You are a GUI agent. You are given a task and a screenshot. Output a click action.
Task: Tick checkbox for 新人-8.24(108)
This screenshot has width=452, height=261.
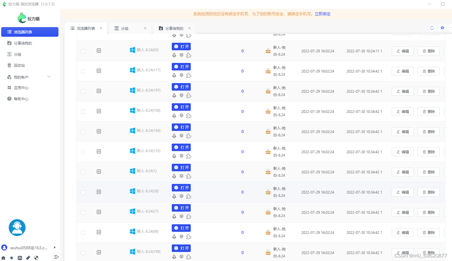click(83, 112)
